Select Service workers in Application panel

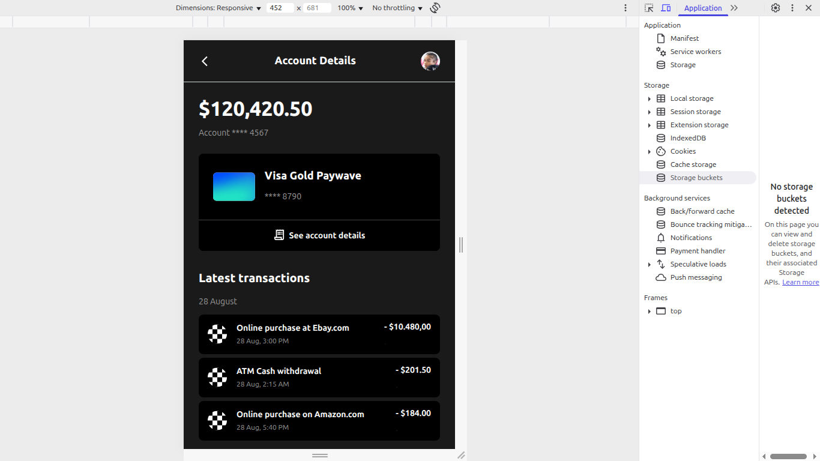click(x=695, y=52)
